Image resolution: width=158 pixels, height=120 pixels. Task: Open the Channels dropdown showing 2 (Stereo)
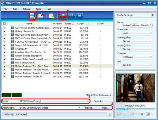coord(138,57)
